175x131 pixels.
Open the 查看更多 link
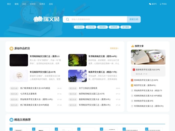pos(114,48)
